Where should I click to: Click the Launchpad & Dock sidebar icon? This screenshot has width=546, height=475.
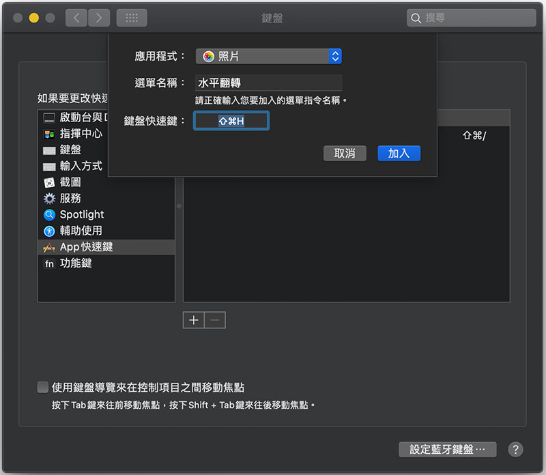(x=49, y=117)
